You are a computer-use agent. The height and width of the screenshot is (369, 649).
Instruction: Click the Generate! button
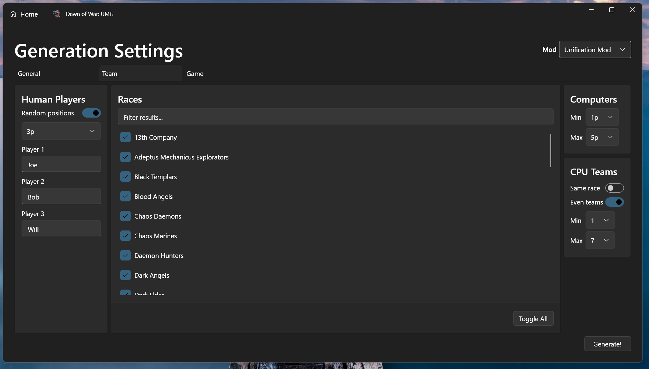pos(607,344)
